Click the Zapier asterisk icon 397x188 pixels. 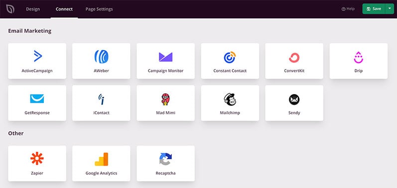(x=37, y=159)
